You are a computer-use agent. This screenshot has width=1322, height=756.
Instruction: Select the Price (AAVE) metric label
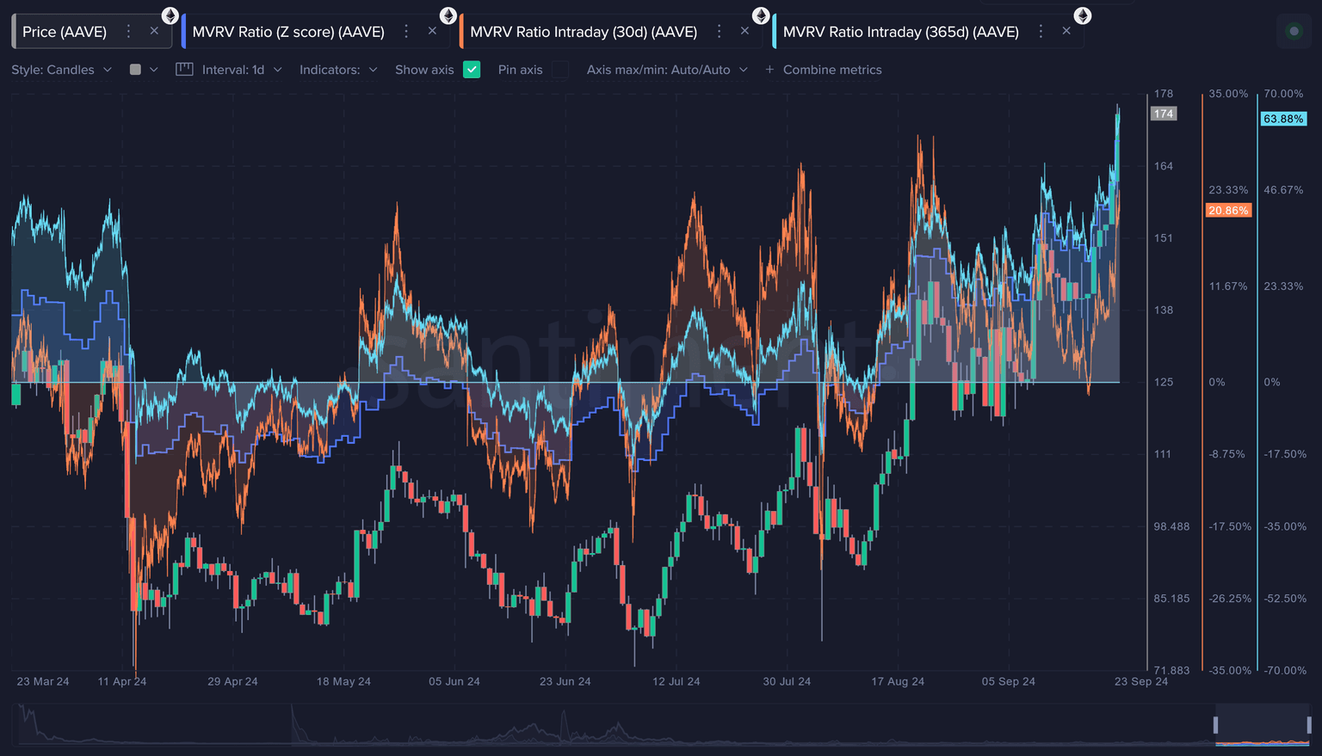65,32
